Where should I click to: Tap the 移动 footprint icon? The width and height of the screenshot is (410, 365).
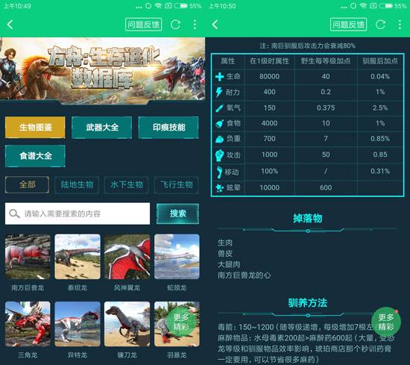[219, 172]
